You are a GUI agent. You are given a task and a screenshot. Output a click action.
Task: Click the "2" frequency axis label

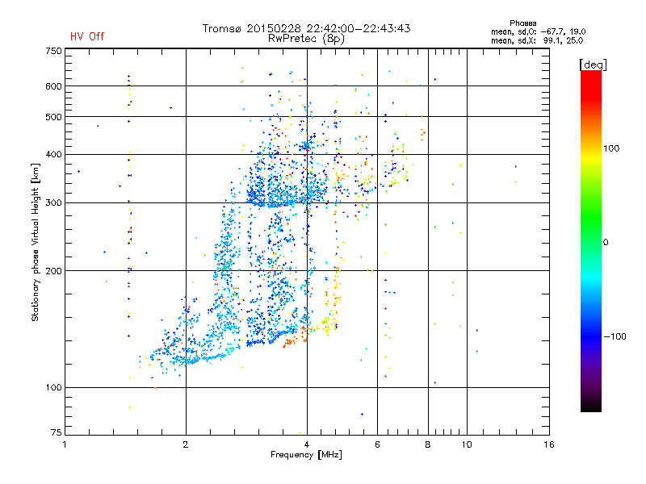[x=186, y=444]
